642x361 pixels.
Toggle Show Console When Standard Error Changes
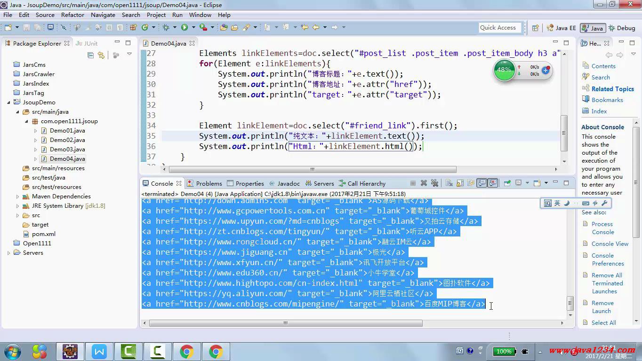point(492,183)
